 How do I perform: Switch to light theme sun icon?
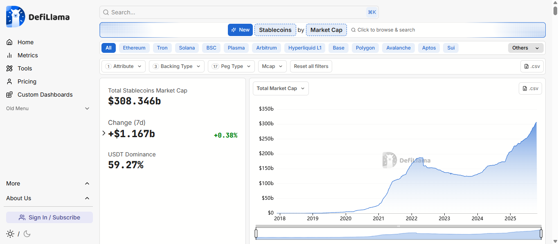[x=10, y=234]
